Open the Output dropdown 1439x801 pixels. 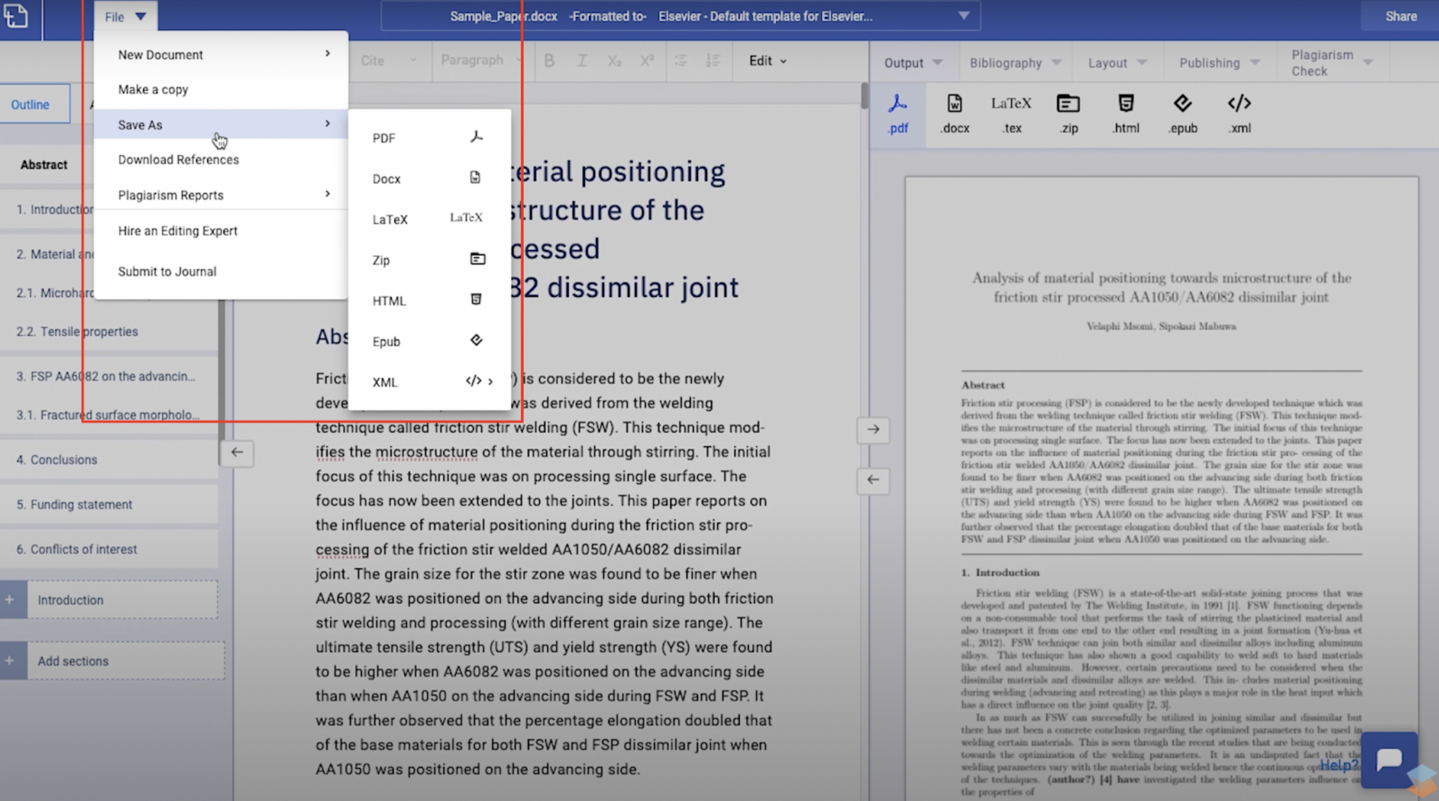click(913, 63)
